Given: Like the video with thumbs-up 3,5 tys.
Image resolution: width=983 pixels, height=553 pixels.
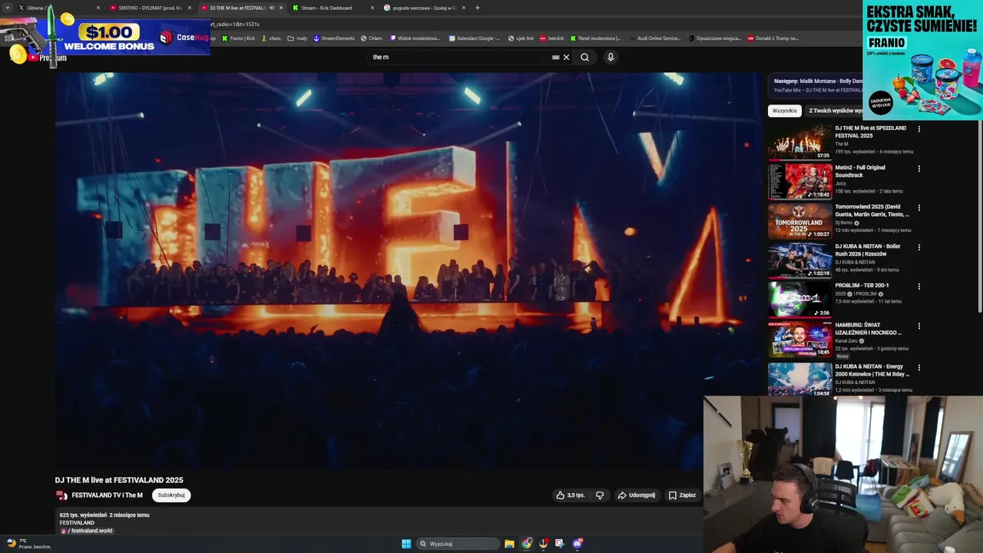Looking at the screenshot, I should coord(571,495).
